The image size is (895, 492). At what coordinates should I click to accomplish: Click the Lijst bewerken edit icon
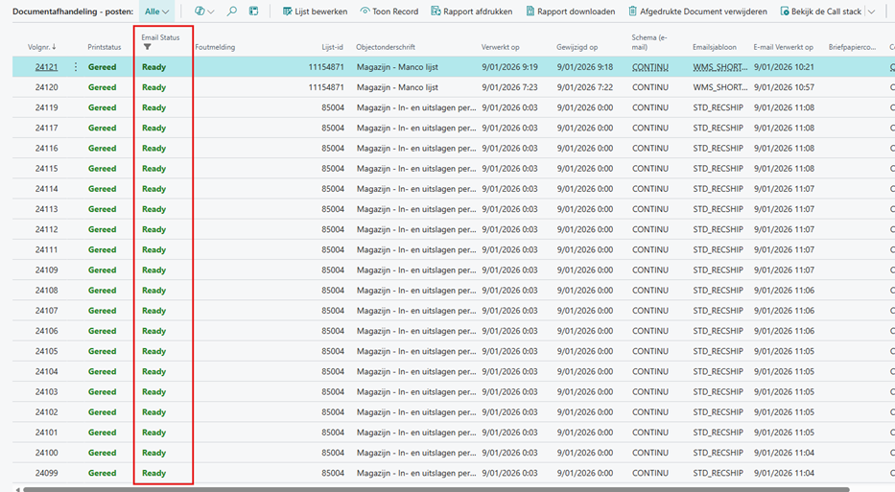(x=287, y=12)
